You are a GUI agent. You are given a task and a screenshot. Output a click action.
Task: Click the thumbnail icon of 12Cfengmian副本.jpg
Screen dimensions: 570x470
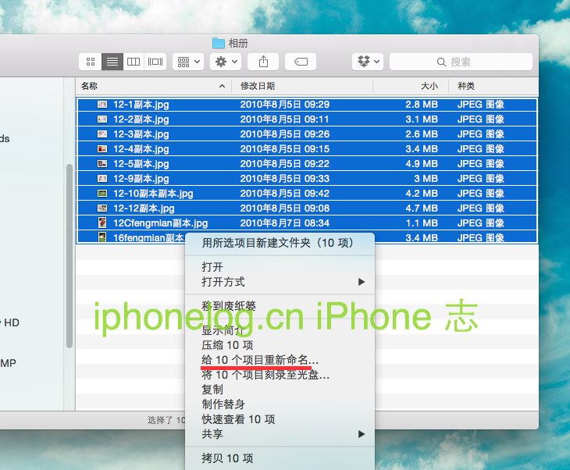[102, 223]
